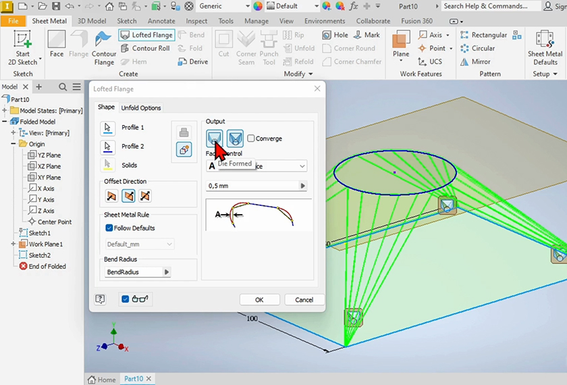Open the 0,5 mm value flyout arrow
This screenshot has width=567, height=385.
pos(302,186)
